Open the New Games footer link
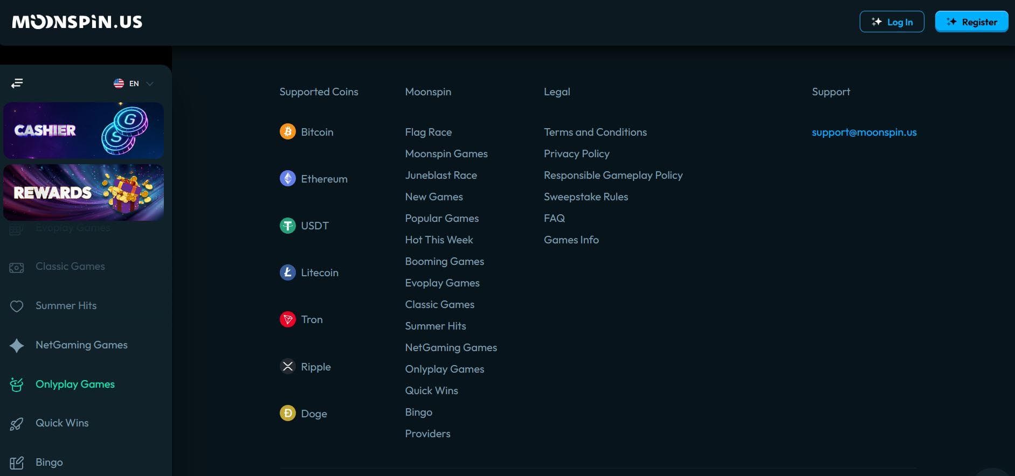 pos(434,197)
